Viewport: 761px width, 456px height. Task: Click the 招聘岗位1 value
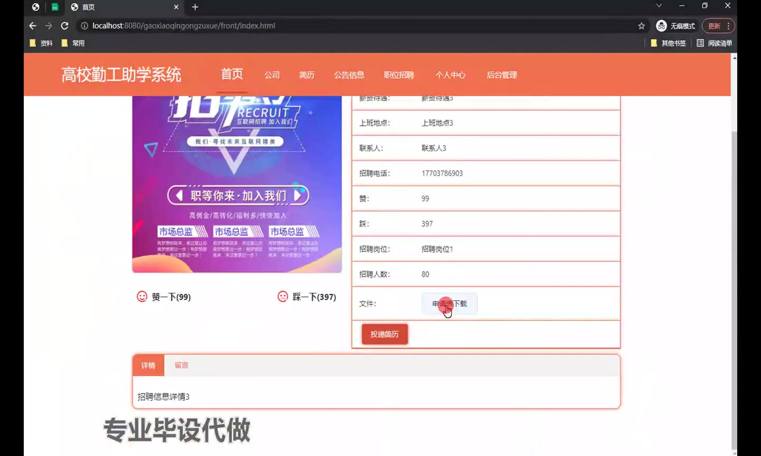pos(437,249)
